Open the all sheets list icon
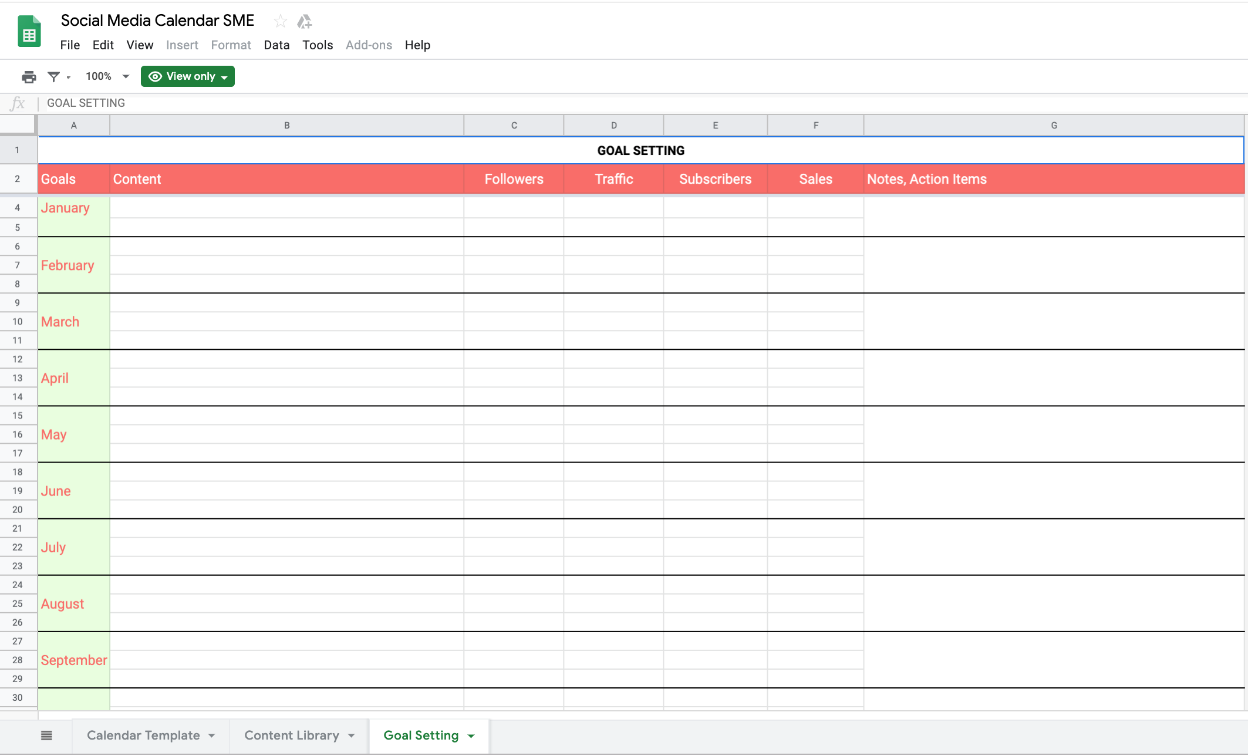Screen dimensions: 1248x756 (x=46, y=735)
